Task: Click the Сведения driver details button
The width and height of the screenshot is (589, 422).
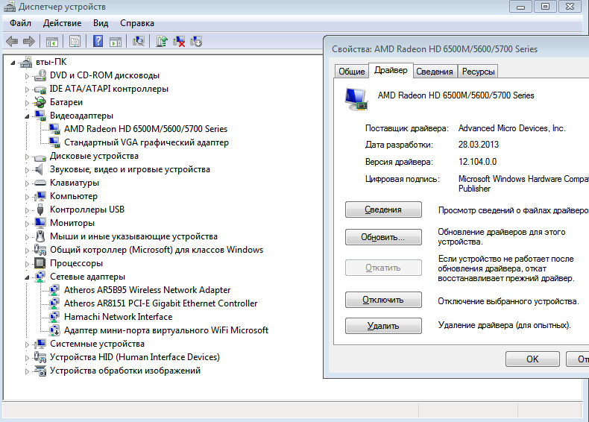Action: coord(383,210)
